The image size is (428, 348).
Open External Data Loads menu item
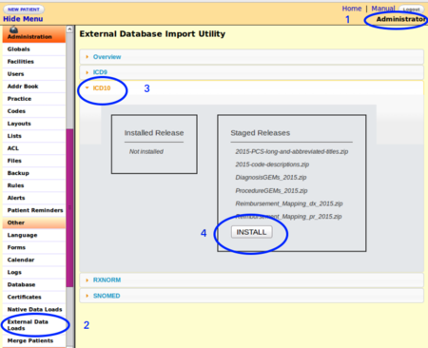click(x=34, y=325)
